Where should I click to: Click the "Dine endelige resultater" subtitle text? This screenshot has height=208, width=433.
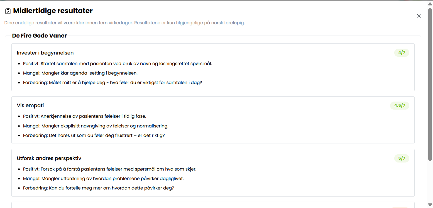point(124,23)
